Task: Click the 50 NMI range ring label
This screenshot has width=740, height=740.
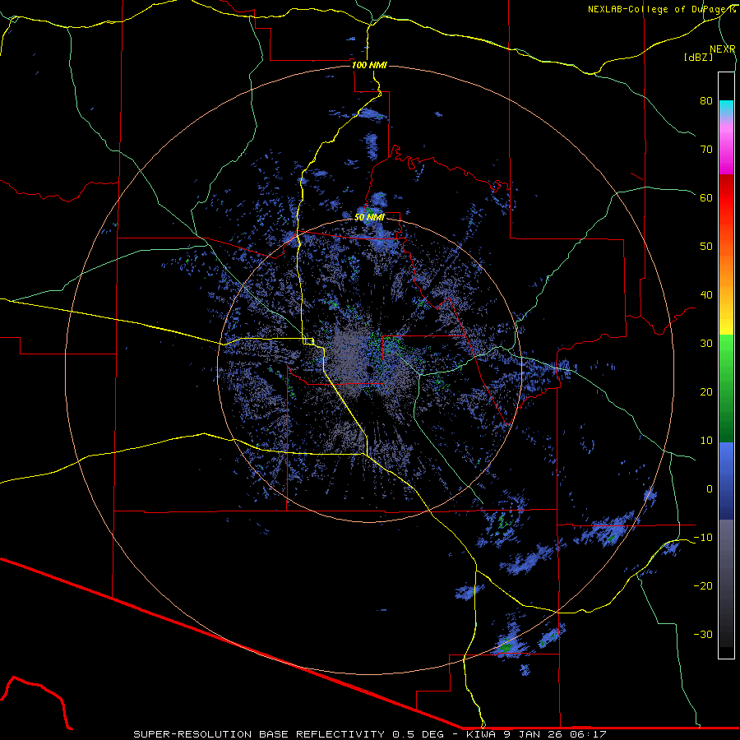Action: [x=369, y=218]
